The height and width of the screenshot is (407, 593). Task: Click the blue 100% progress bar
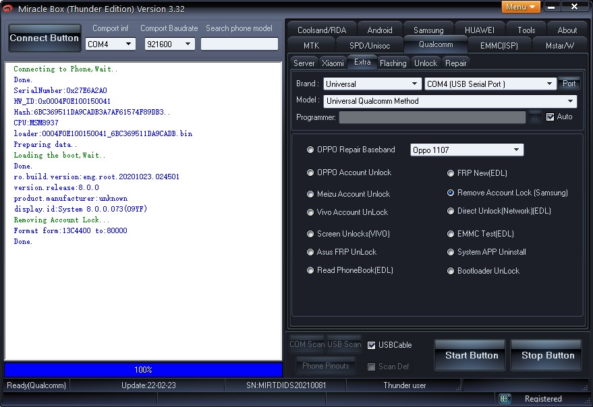tap(143, 369)
